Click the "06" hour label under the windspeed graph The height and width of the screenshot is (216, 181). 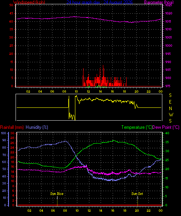point(52,91)
